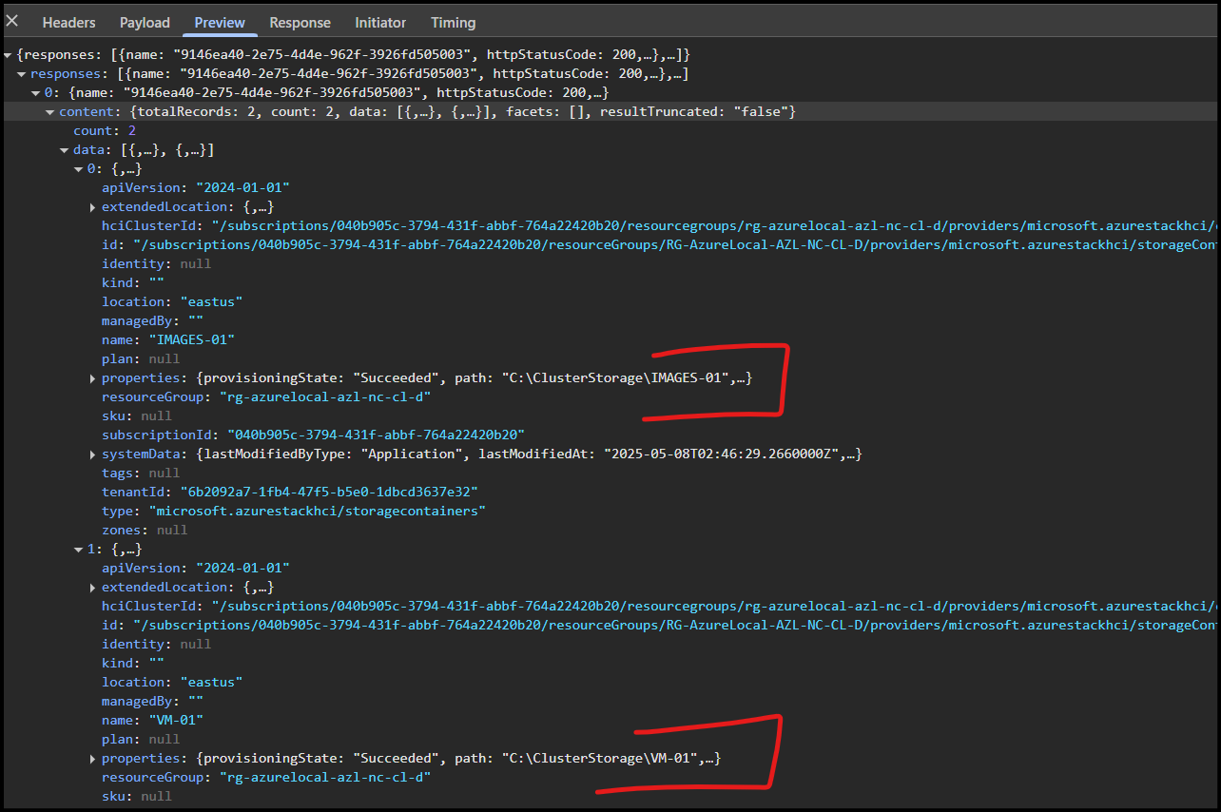Click second kind empty string line

pos(133,664)
